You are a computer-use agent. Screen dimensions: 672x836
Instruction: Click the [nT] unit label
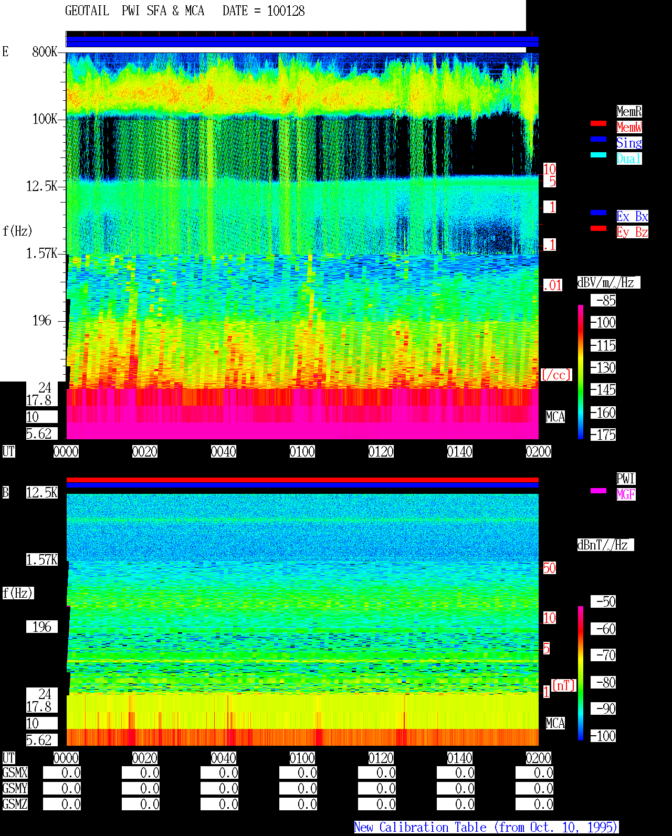[x=564, y=685]
